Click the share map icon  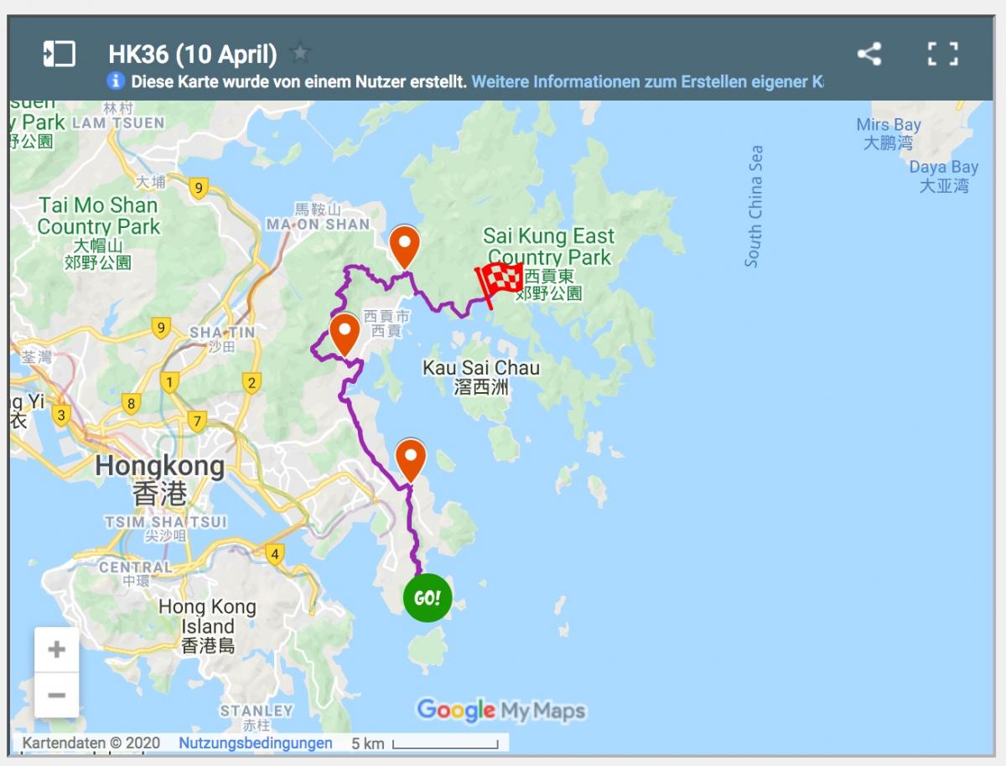point(869,54)
